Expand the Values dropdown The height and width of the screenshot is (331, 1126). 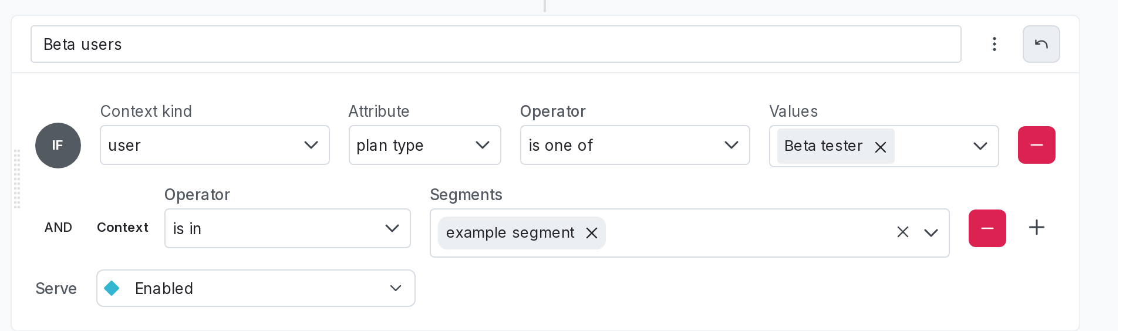[x=980, y=146]
